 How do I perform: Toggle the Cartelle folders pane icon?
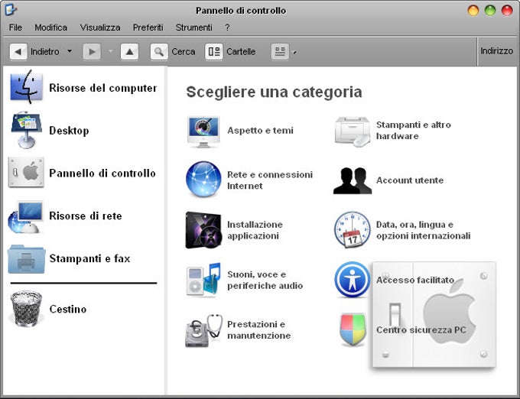214,52
